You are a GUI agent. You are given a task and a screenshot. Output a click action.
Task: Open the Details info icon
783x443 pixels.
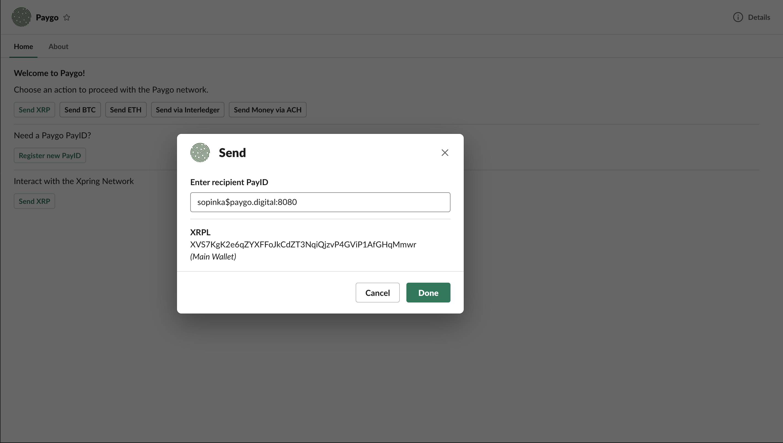pos(738,17)
